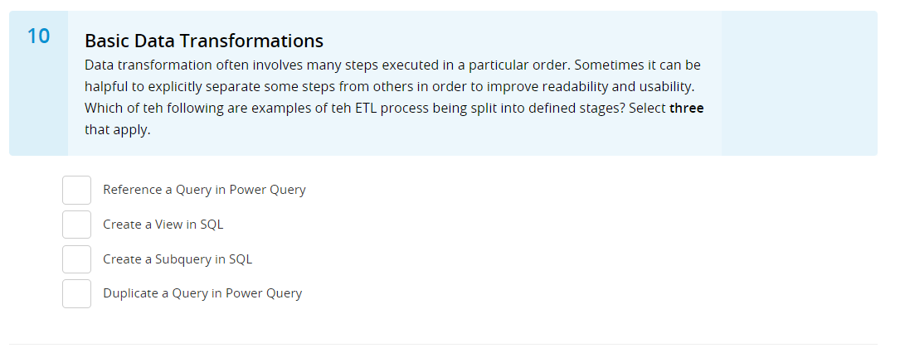Click the misspelled word "halpful"

point(106,87)
